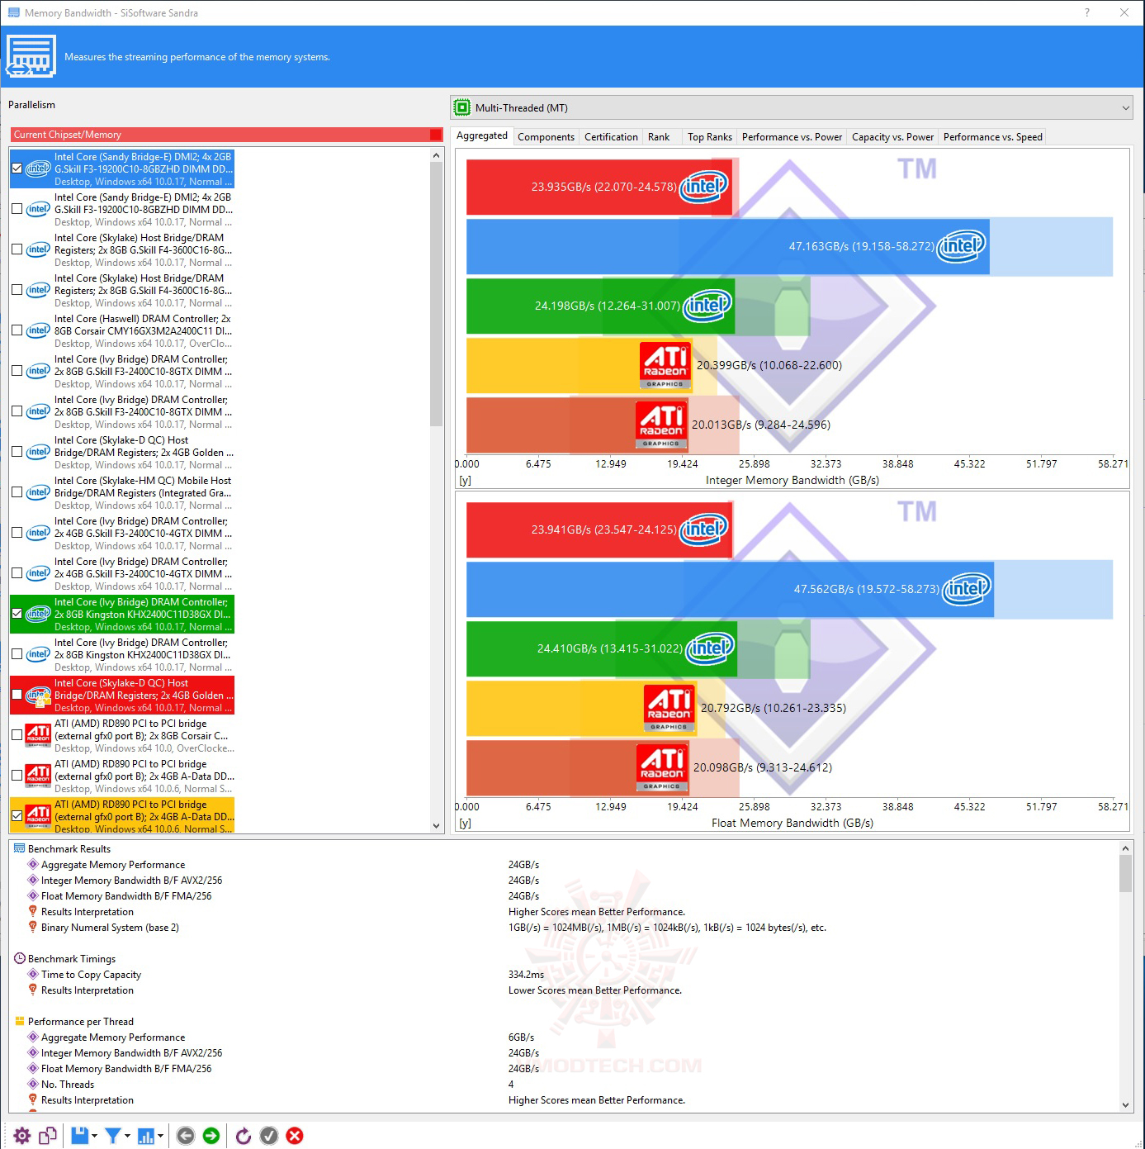Click the help question mark in the title bar
Screen dimensions: 1145x1149
pos(1087,12)
